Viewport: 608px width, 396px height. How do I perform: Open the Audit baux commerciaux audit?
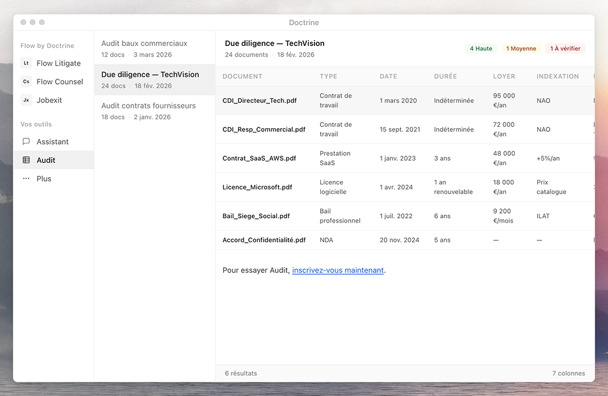154,48
